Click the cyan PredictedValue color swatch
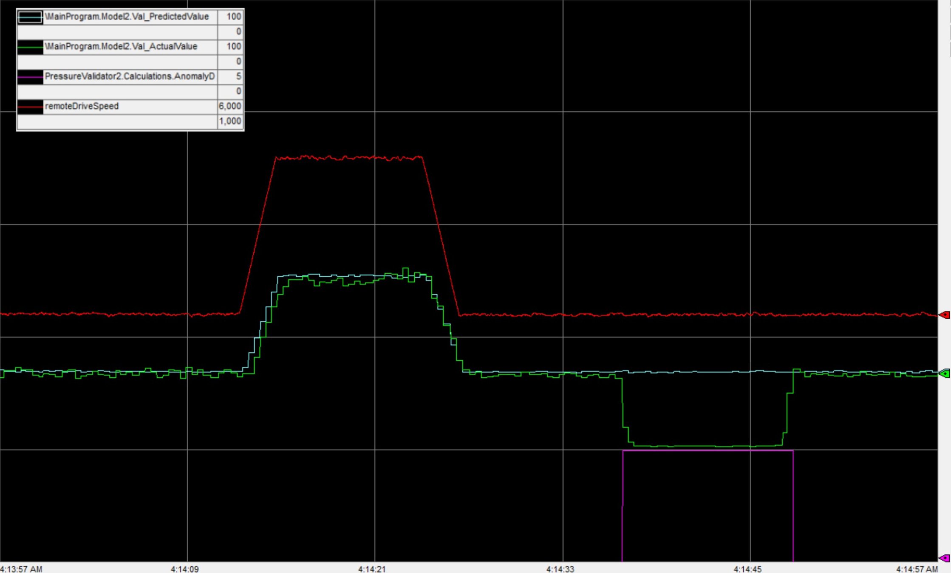 (30, 17)
